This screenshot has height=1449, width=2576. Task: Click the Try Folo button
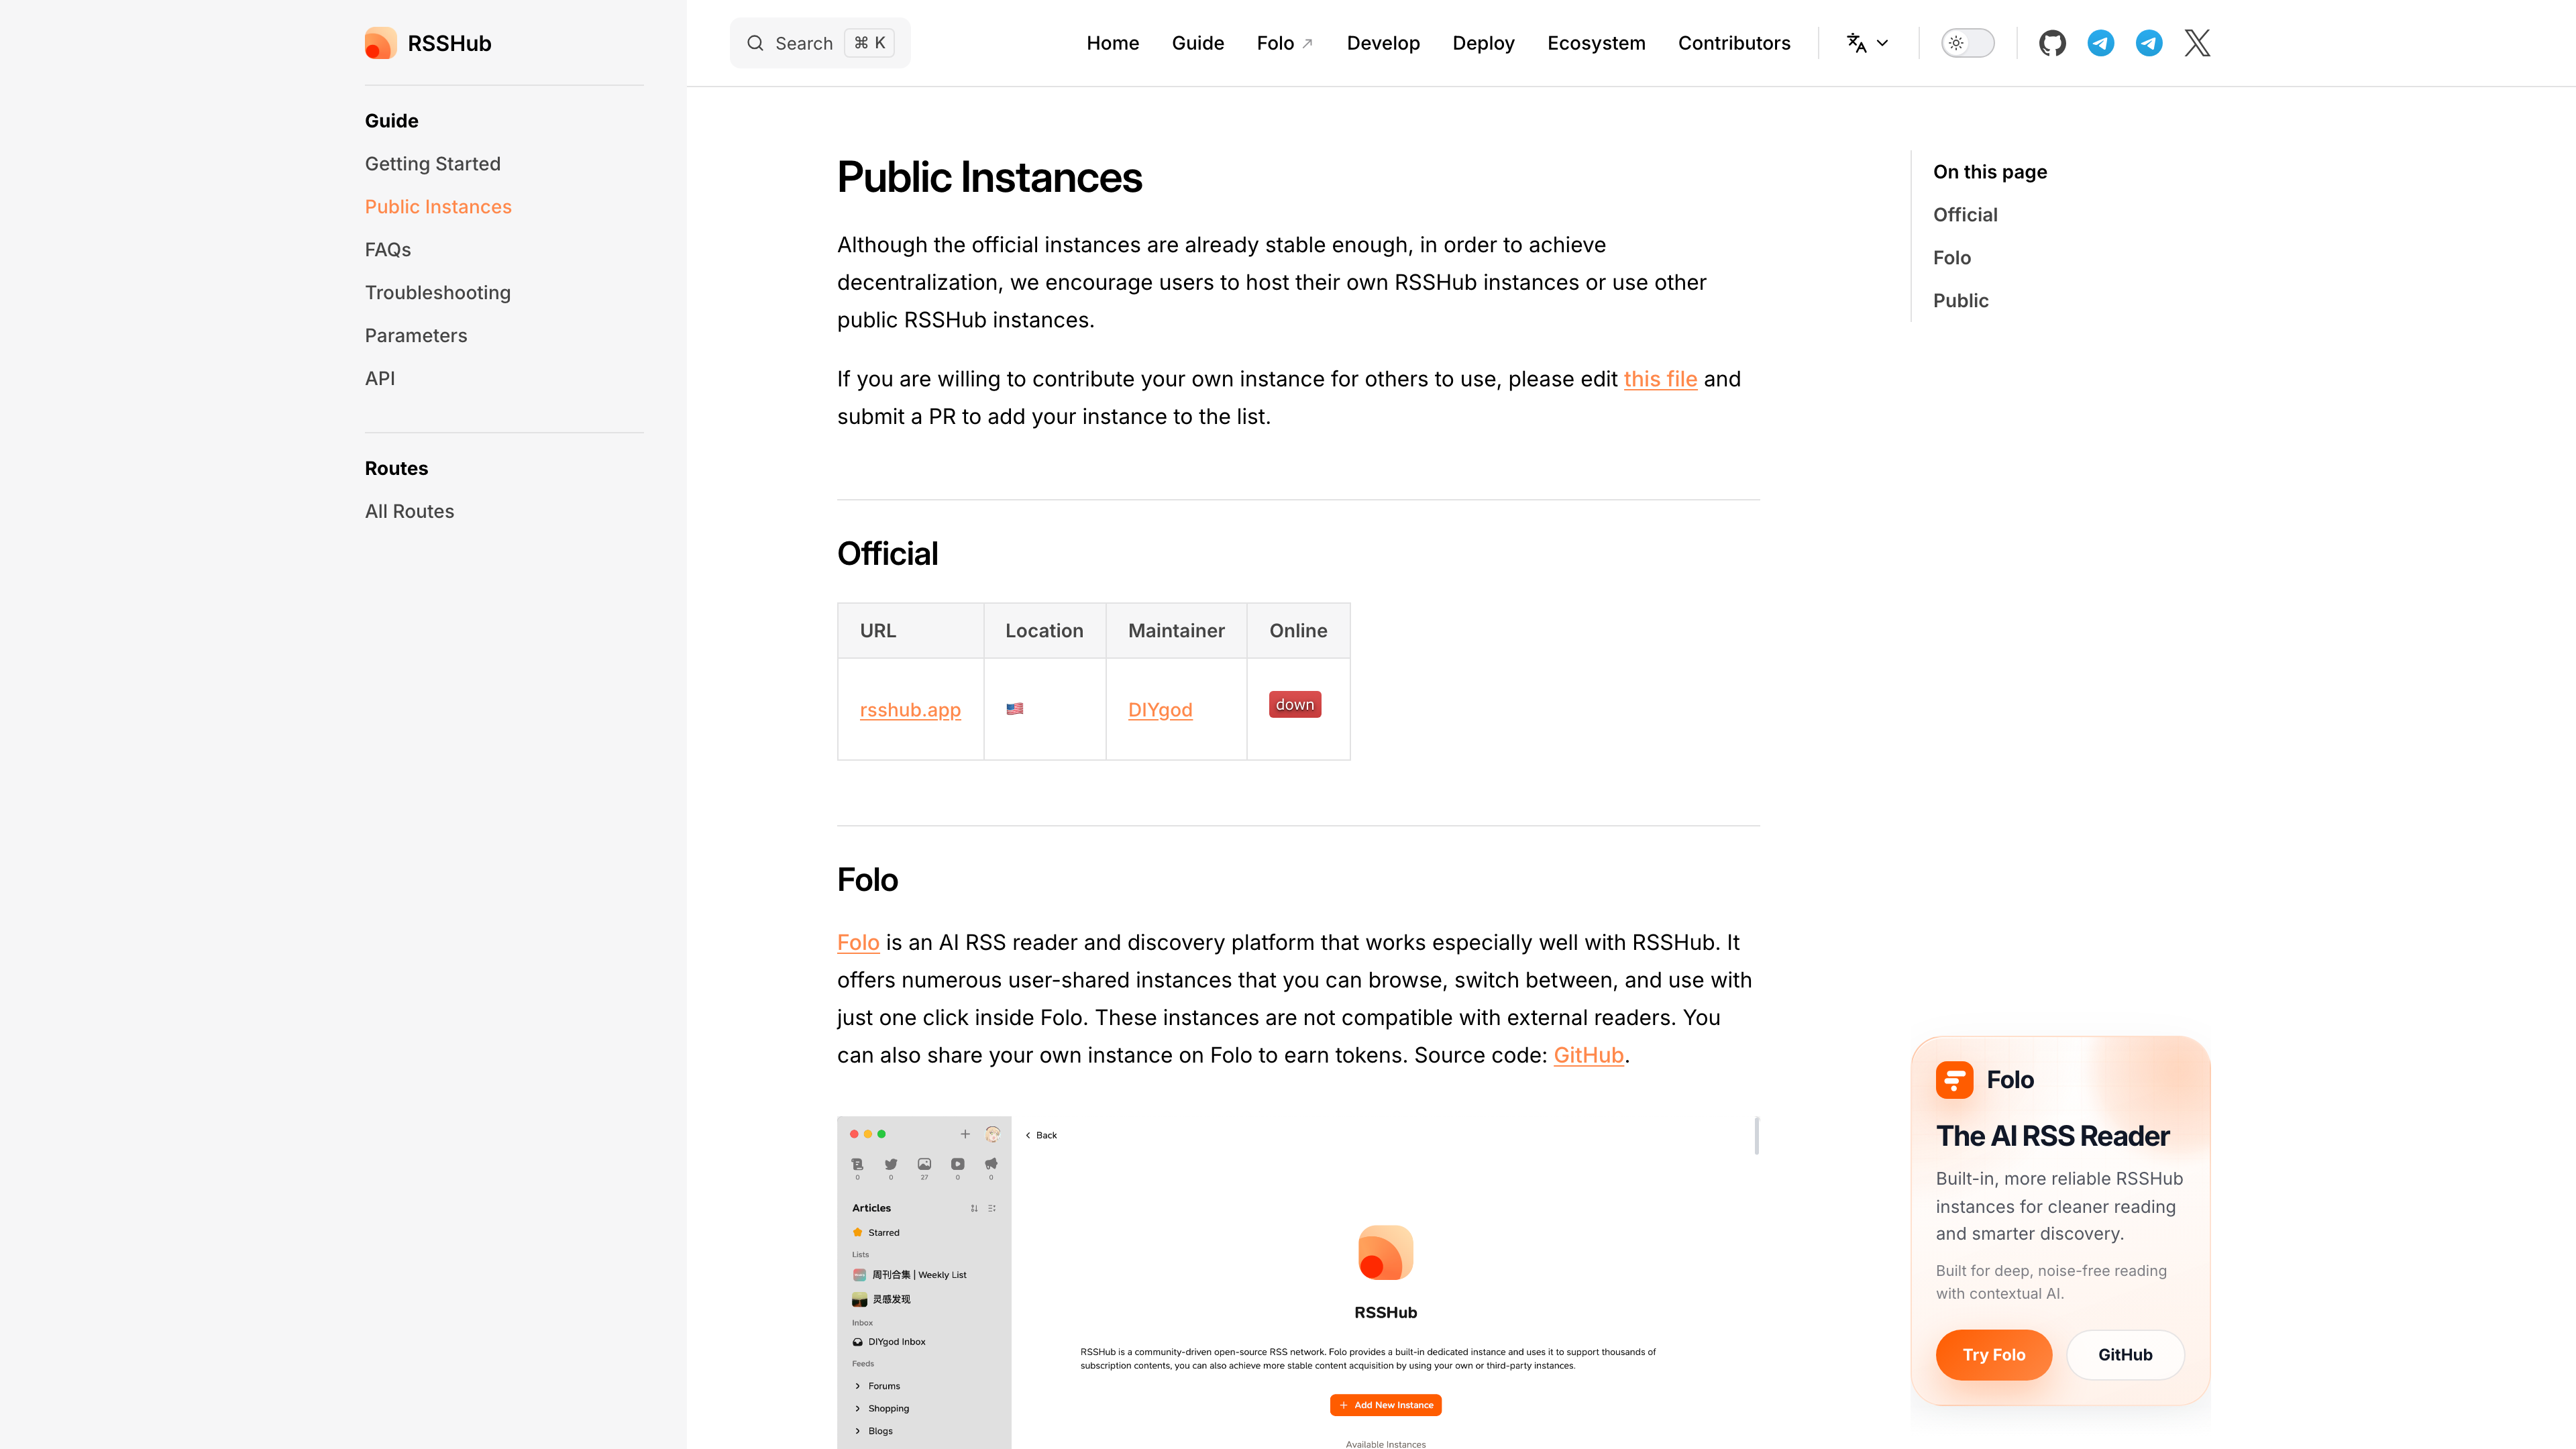1993,1355
